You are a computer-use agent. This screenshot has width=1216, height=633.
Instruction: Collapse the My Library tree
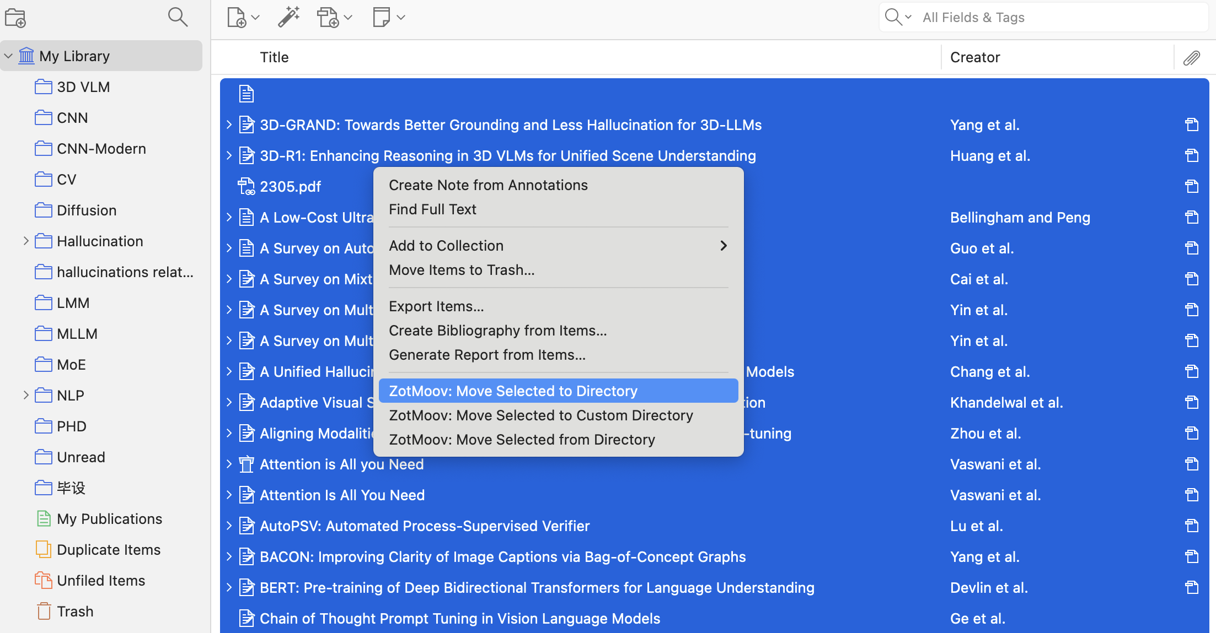pos(8,56)
